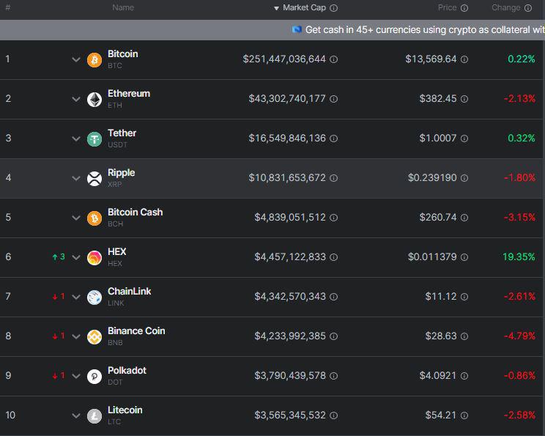Screen dimensions: 545x436
Task: Click ChainLink rank change down 1 indicator
Action: 59,297
